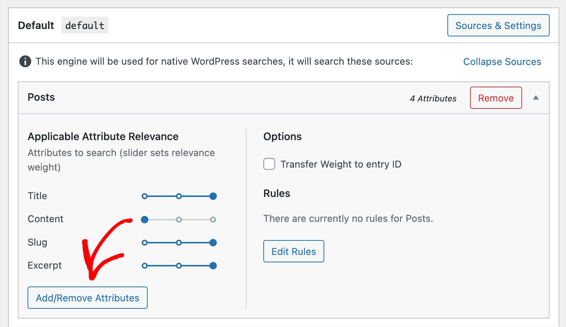The height and width of the screenshot is (327, 566).
Task: Enable Transfer Weight to entry ID checkbox
Action: (269, 164)
